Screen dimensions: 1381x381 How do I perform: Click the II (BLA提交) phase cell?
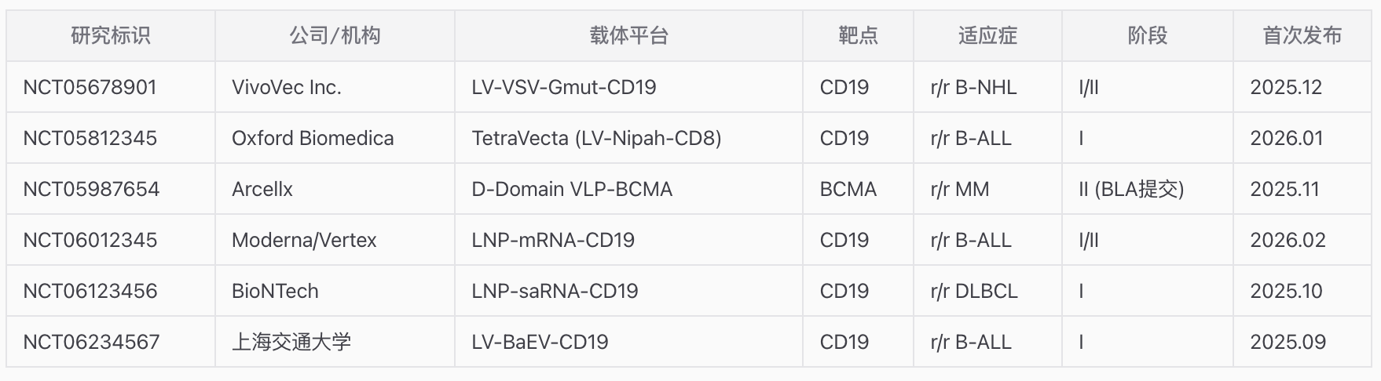[1131, 189]
